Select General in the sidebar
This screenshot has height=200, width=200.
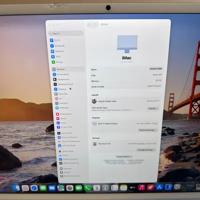click(x=68, y=69)
